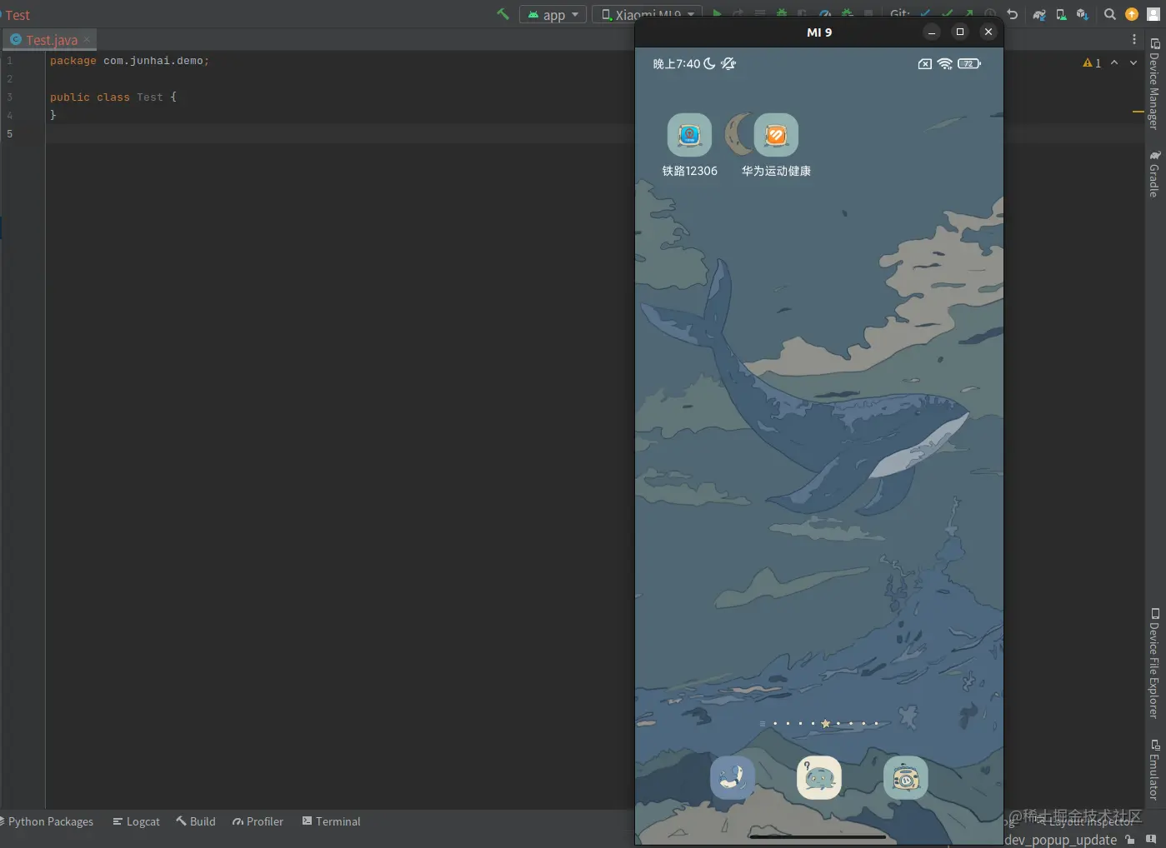Tap the star page indicator on the phone
The image size is (1166, 848).
coord(825,724)
